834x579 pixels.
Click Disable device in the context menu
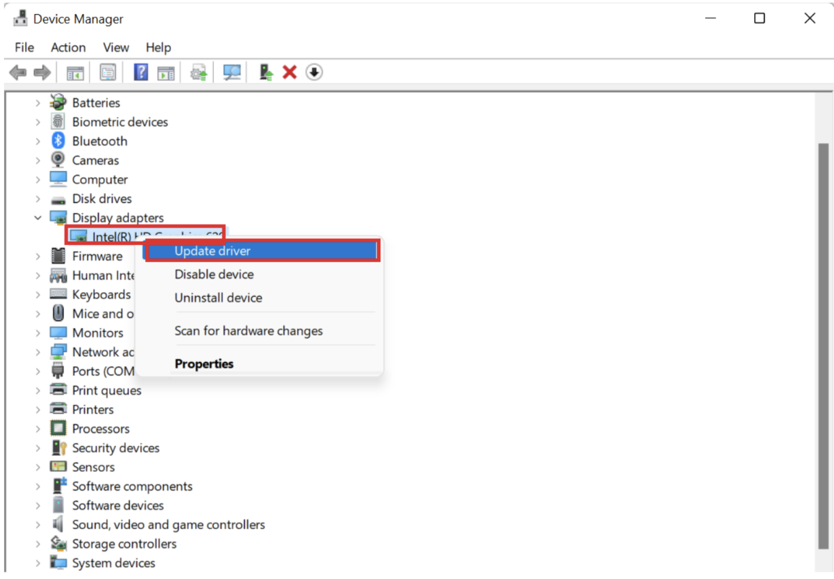213,274
